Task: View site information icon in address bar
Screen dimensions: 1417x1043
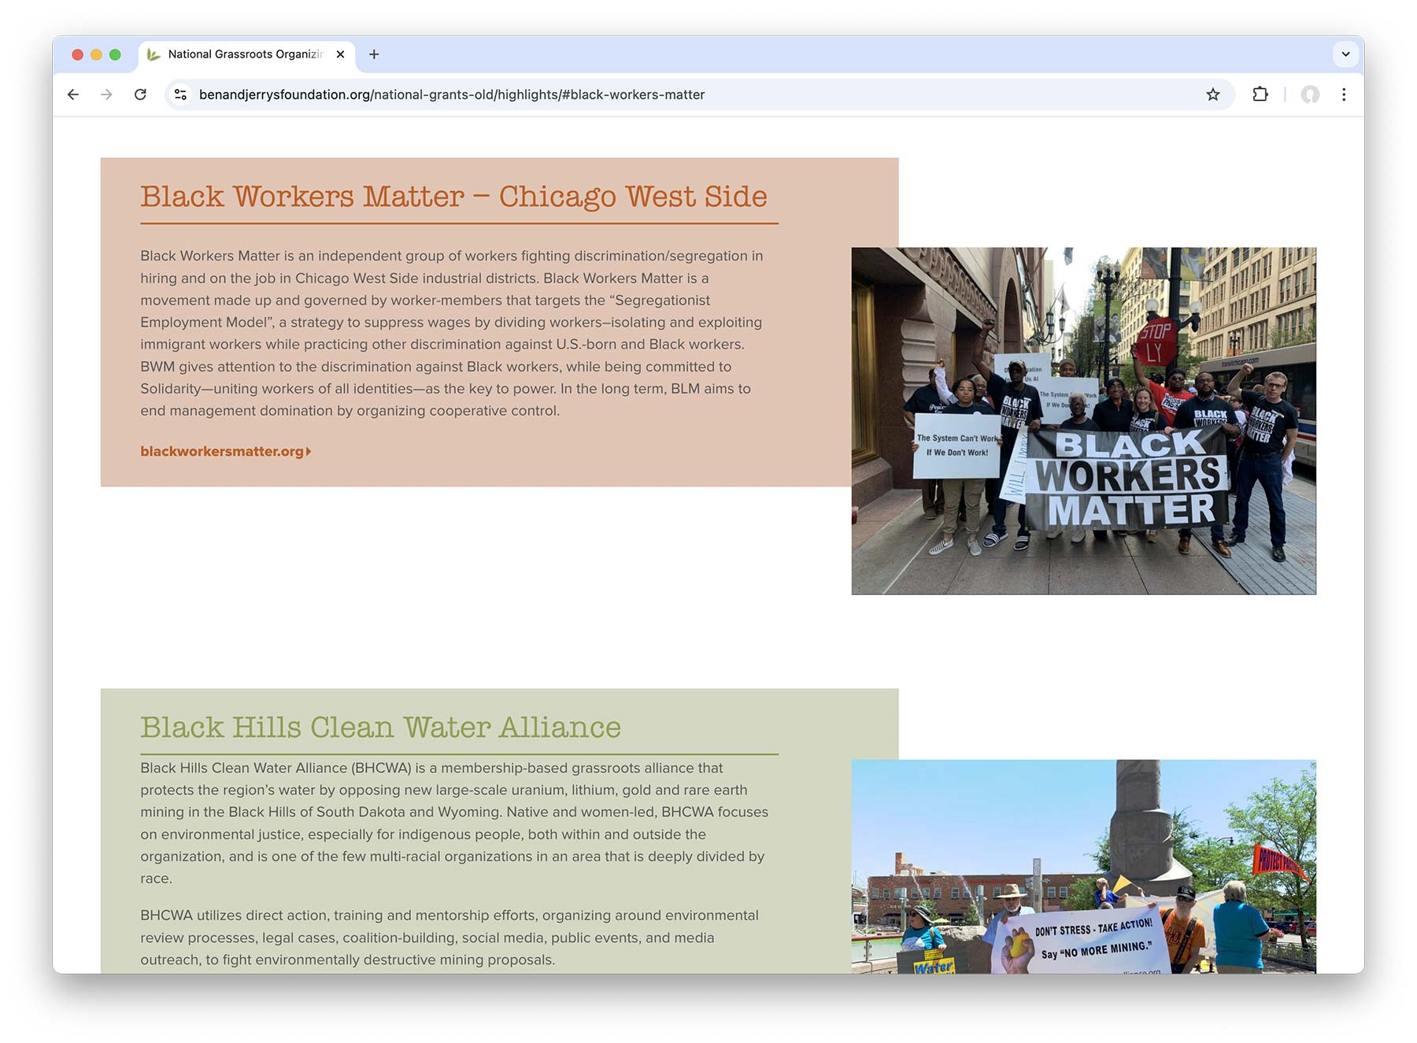Action: coord(180,94)
